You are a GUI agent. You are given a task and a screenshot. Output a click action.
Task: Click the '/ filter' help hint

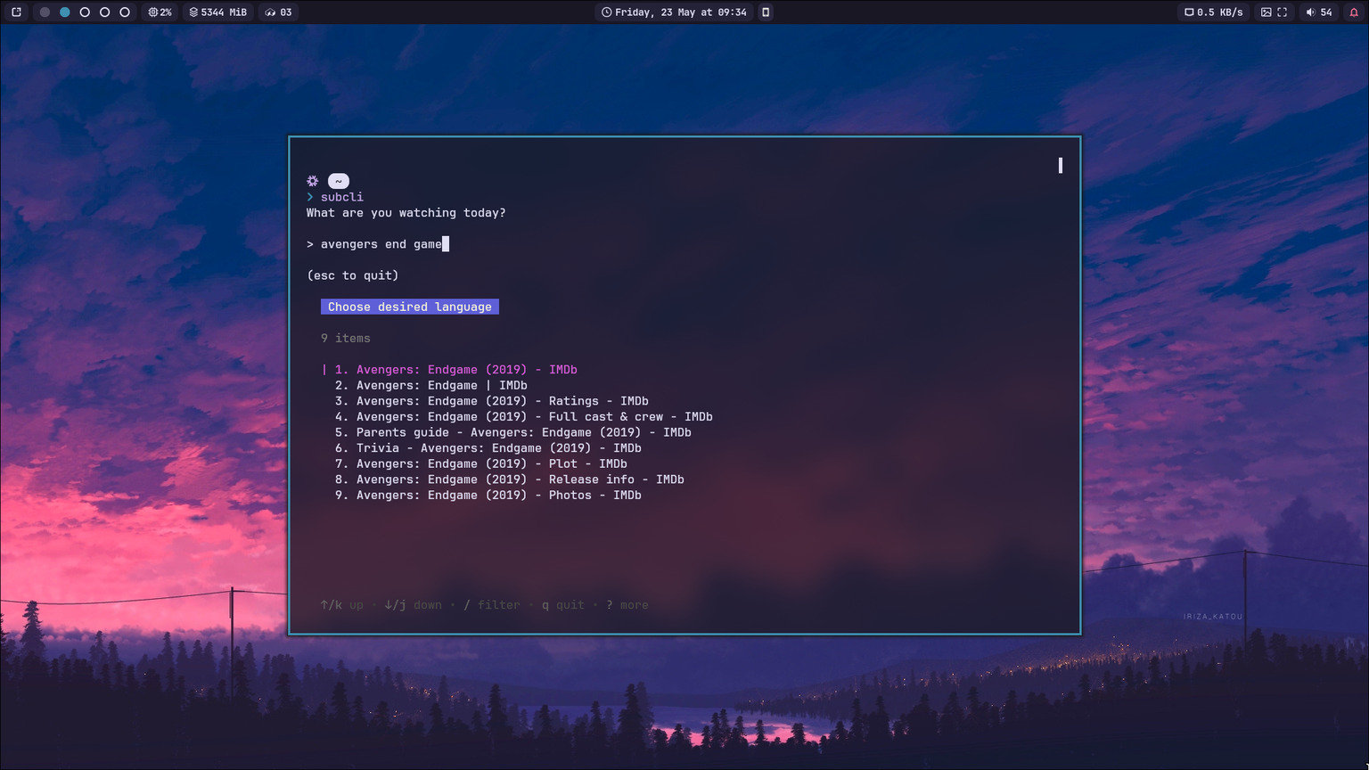click(492, 605)
